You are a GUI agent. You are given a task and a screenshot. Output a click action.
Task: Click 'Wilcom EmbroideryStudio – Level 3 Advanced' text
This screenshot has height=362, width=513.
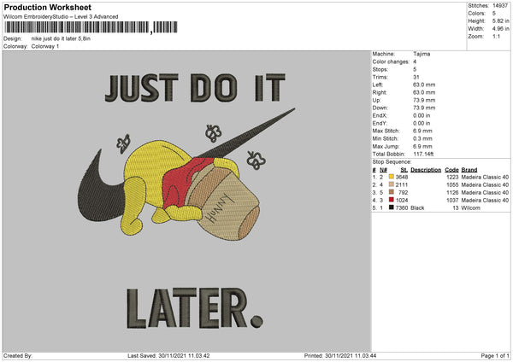coord(61,17)
